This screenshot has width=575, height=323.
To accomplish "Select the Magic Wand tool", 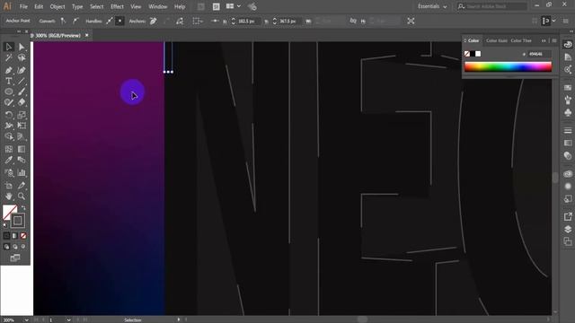I will click(x=9, y=57).
